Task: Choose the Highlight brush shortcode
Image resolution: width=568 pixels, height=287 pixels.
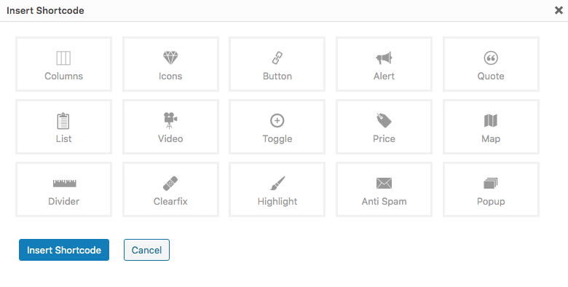Action: pos(277,189)
